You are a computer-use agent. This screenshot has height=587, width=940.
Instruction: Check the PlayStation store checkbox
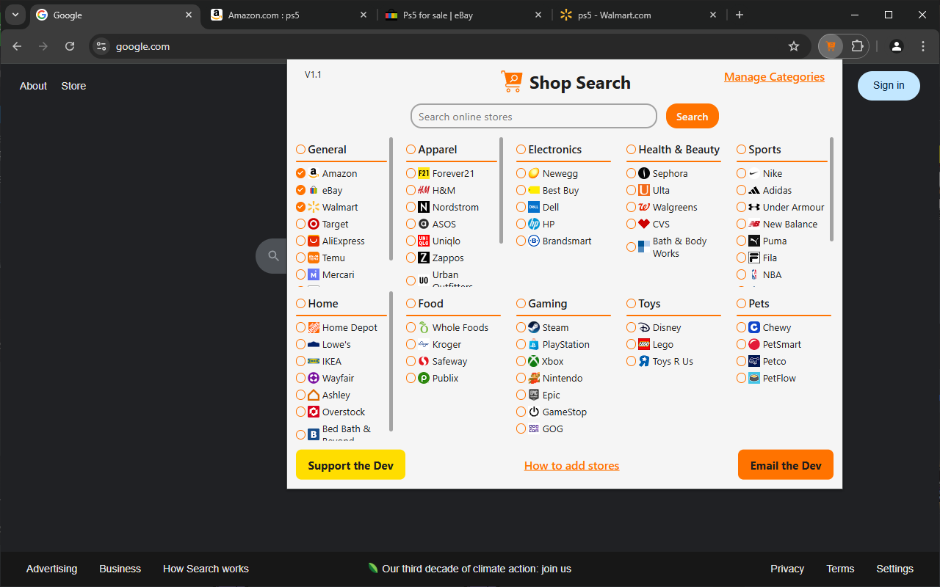pos(521,344)
